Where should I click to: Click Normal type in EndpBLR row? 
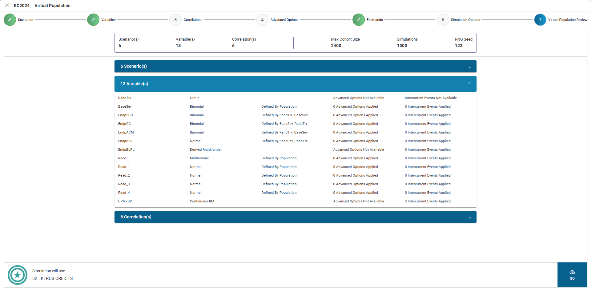(196, 141)
